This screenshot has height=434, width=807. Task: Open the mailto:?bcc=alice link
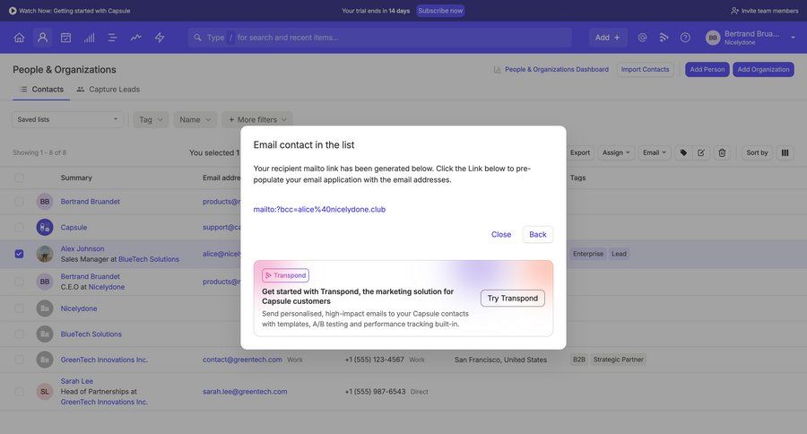[x=319, y=210]
